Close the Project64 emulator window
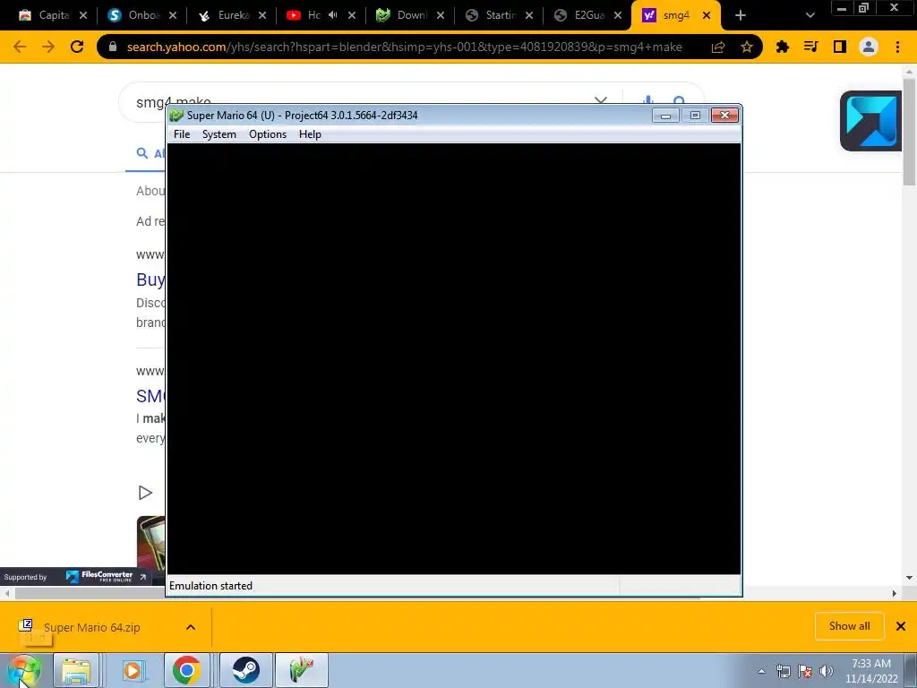This screenshot has width=917, height=688. pos(725,116)
